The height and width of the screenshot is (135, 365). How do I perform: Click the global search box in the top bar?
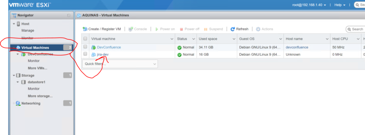coord(359,5)
